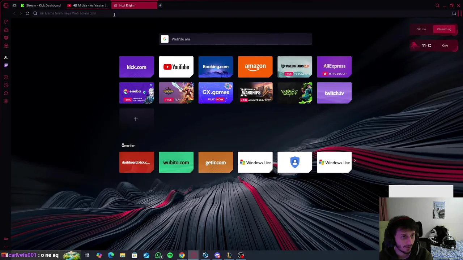
Task: Open OBS Studio from the taskbar
Action: (241, 255)
